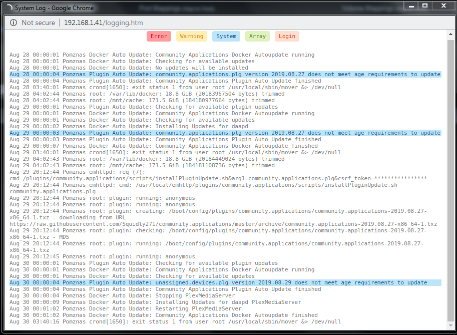
Task: Click the 'Restarting PlexMediaServer' log line
Action: (126, 308)
